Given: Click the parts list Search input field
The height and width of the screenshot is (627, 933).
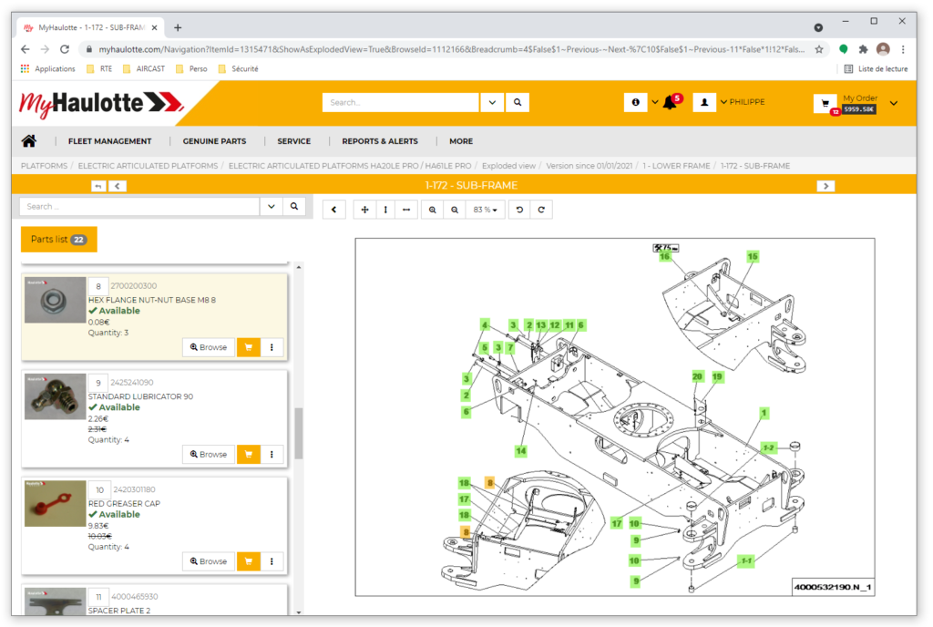Looking at the screenshot, I should (x=139, y=207).
